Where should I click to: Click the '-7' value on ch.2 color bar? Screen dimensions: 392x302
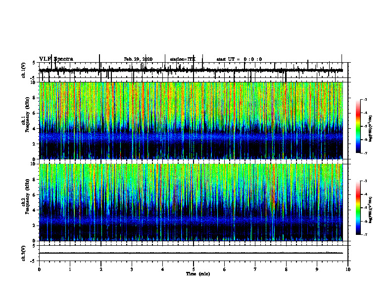pos(365,235)
